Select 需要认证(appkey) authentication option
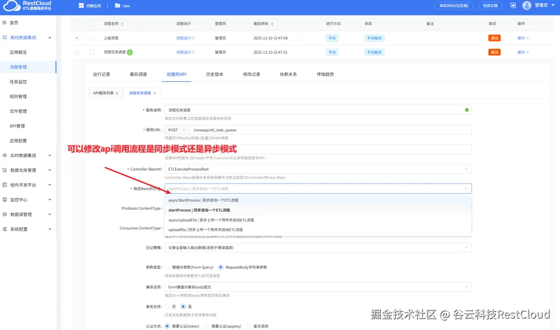The image size is (560, 330). [206, 326]
